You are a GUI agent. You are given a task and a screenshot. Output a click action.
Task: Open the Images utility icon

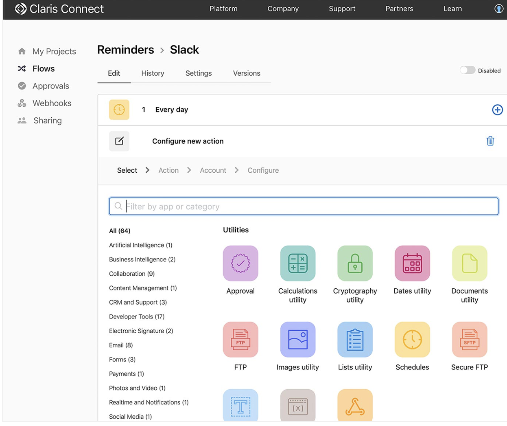click(x=297, y=340)
